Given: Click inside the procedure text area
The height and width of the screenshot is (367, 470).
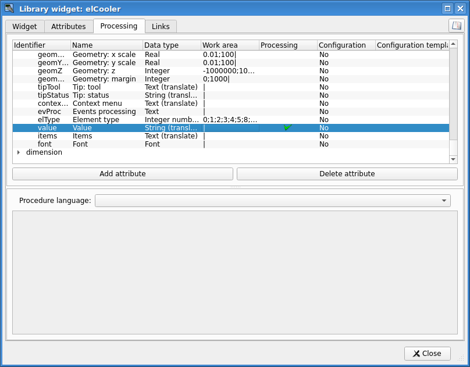Looking at the screenshot, I should coord(234,272).
